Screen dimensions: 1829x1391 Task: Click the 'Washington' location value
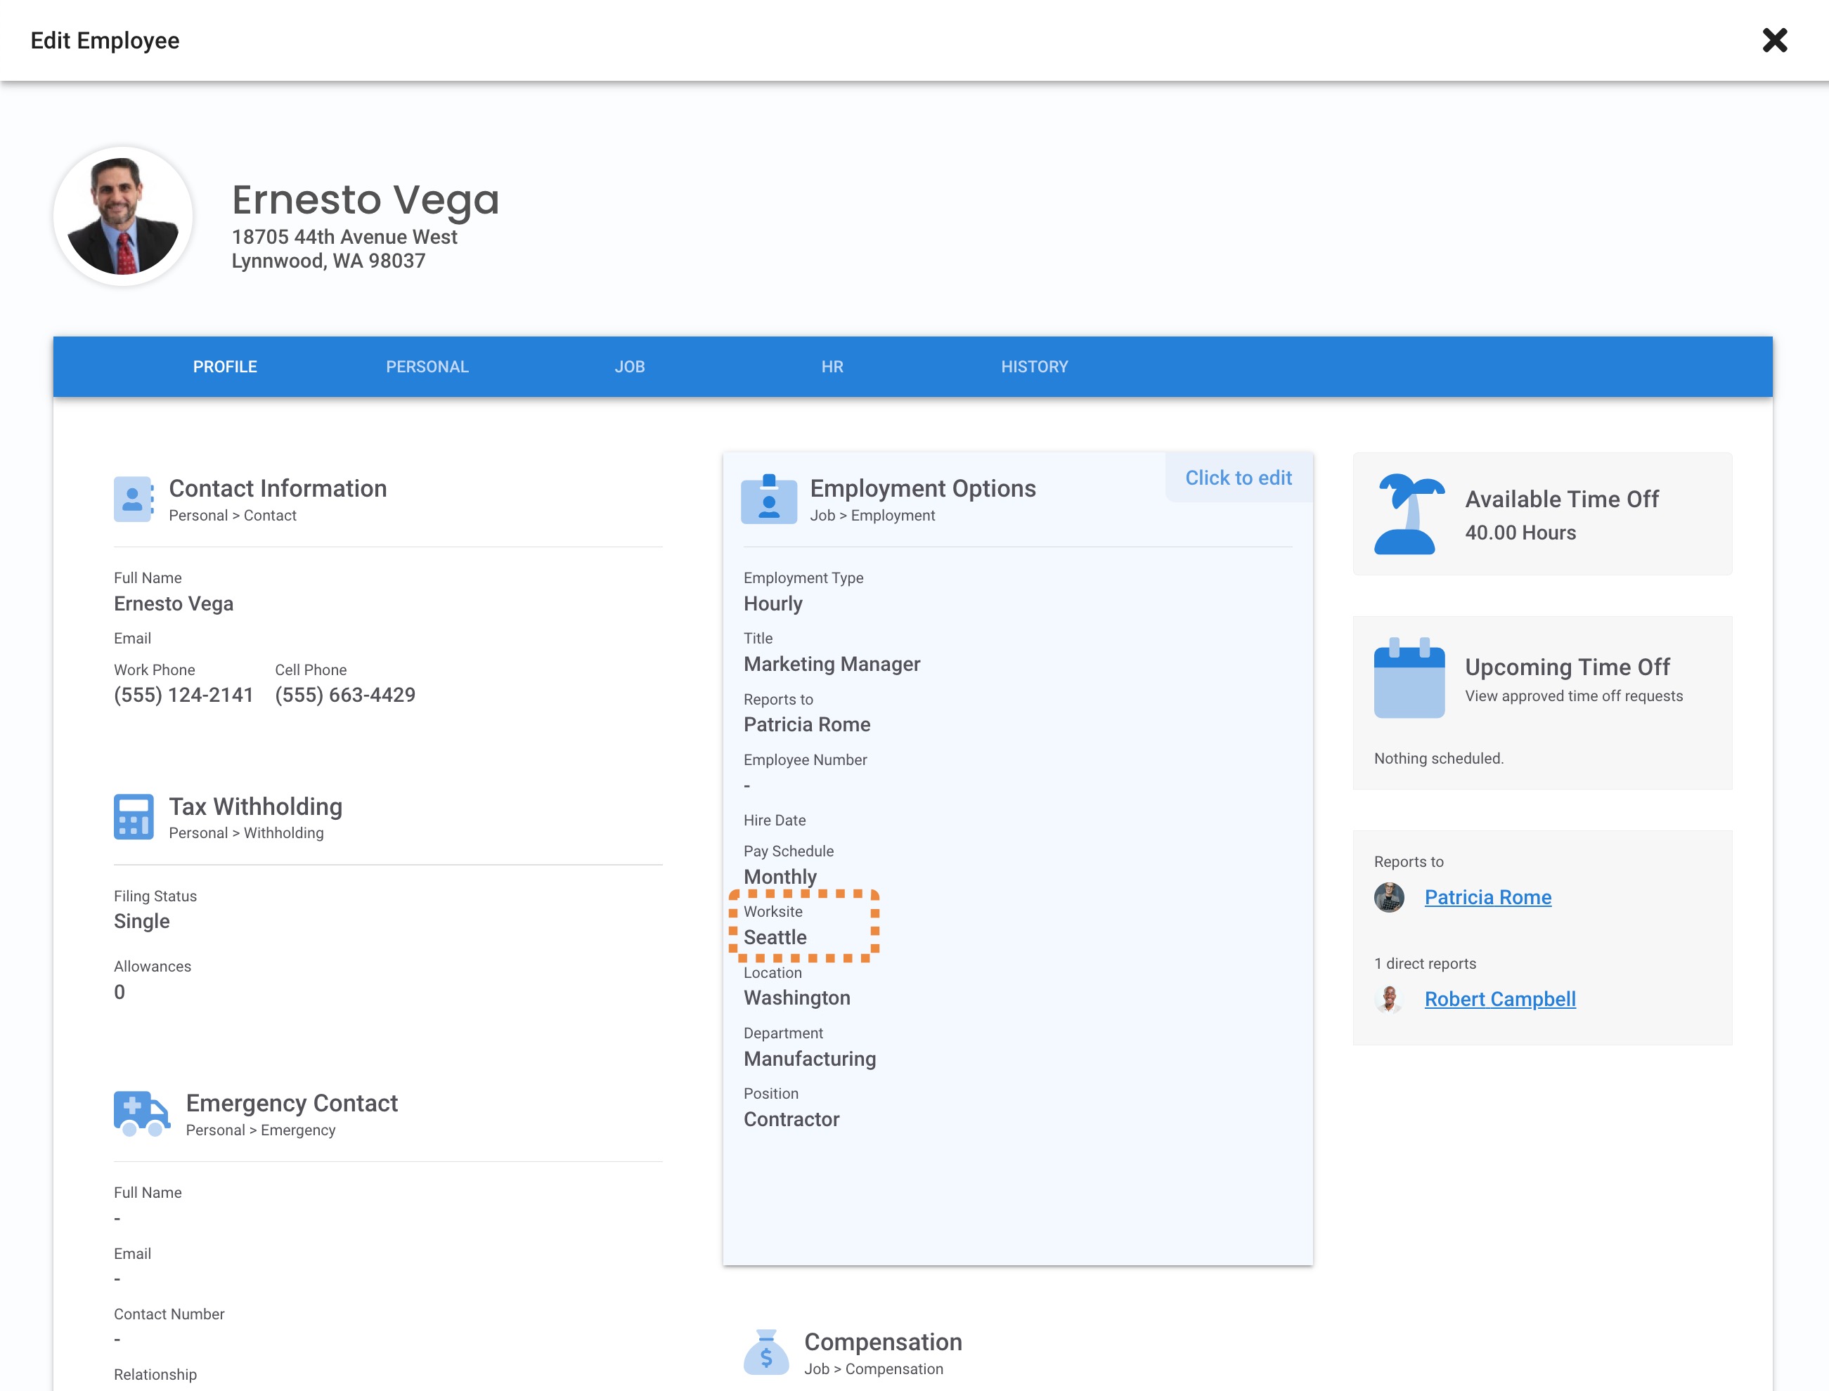[x=797, y=998]
